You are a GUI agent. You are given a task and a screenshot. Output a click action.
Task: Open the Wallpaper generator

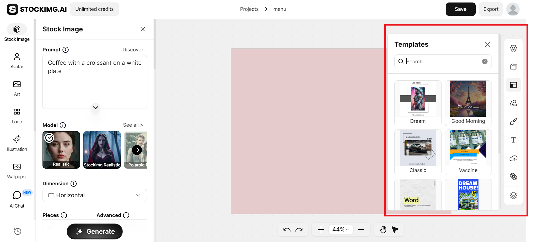(17, 170)
